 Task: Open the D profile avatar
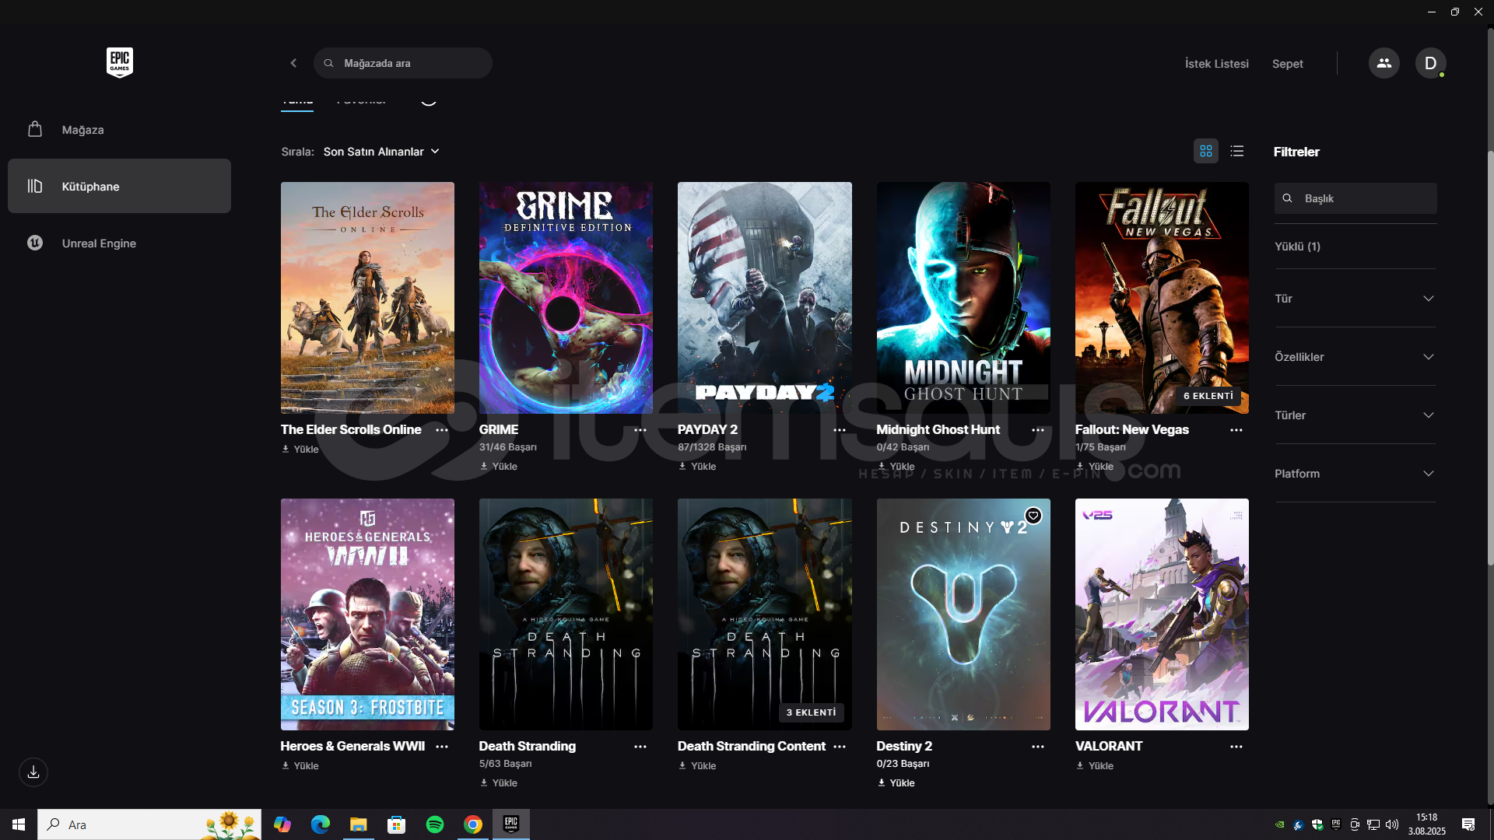coord(1430,63)
